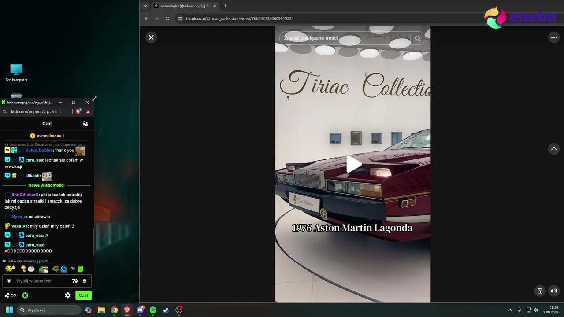This screenshot has height=317, width=564.
Task: Click the 'Nowe wiadomości' divider label
Action: [46, 185]
